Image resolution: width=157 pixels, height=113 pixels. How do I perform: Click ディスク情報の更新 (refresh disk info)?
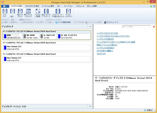pyautogui.click(x=63, y=22)
